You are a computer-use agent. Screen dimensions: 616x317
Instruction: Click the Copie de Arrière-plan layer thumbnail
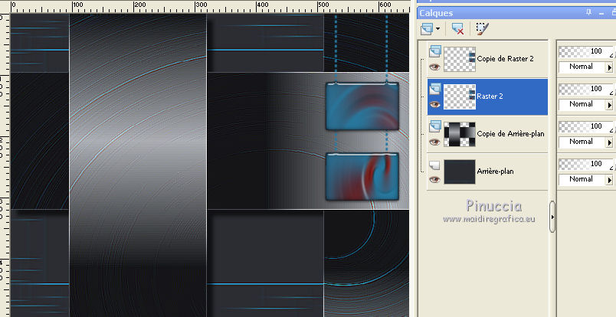460,134
